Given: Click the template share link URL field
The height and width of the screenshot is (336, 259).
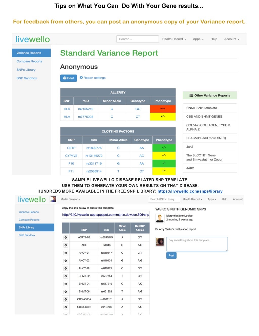Looking at the screenshot, I should click(x=106, y=215).
